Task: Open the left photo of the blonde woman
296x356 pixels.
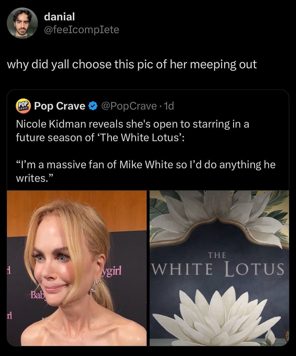Action: click(77, 268)
